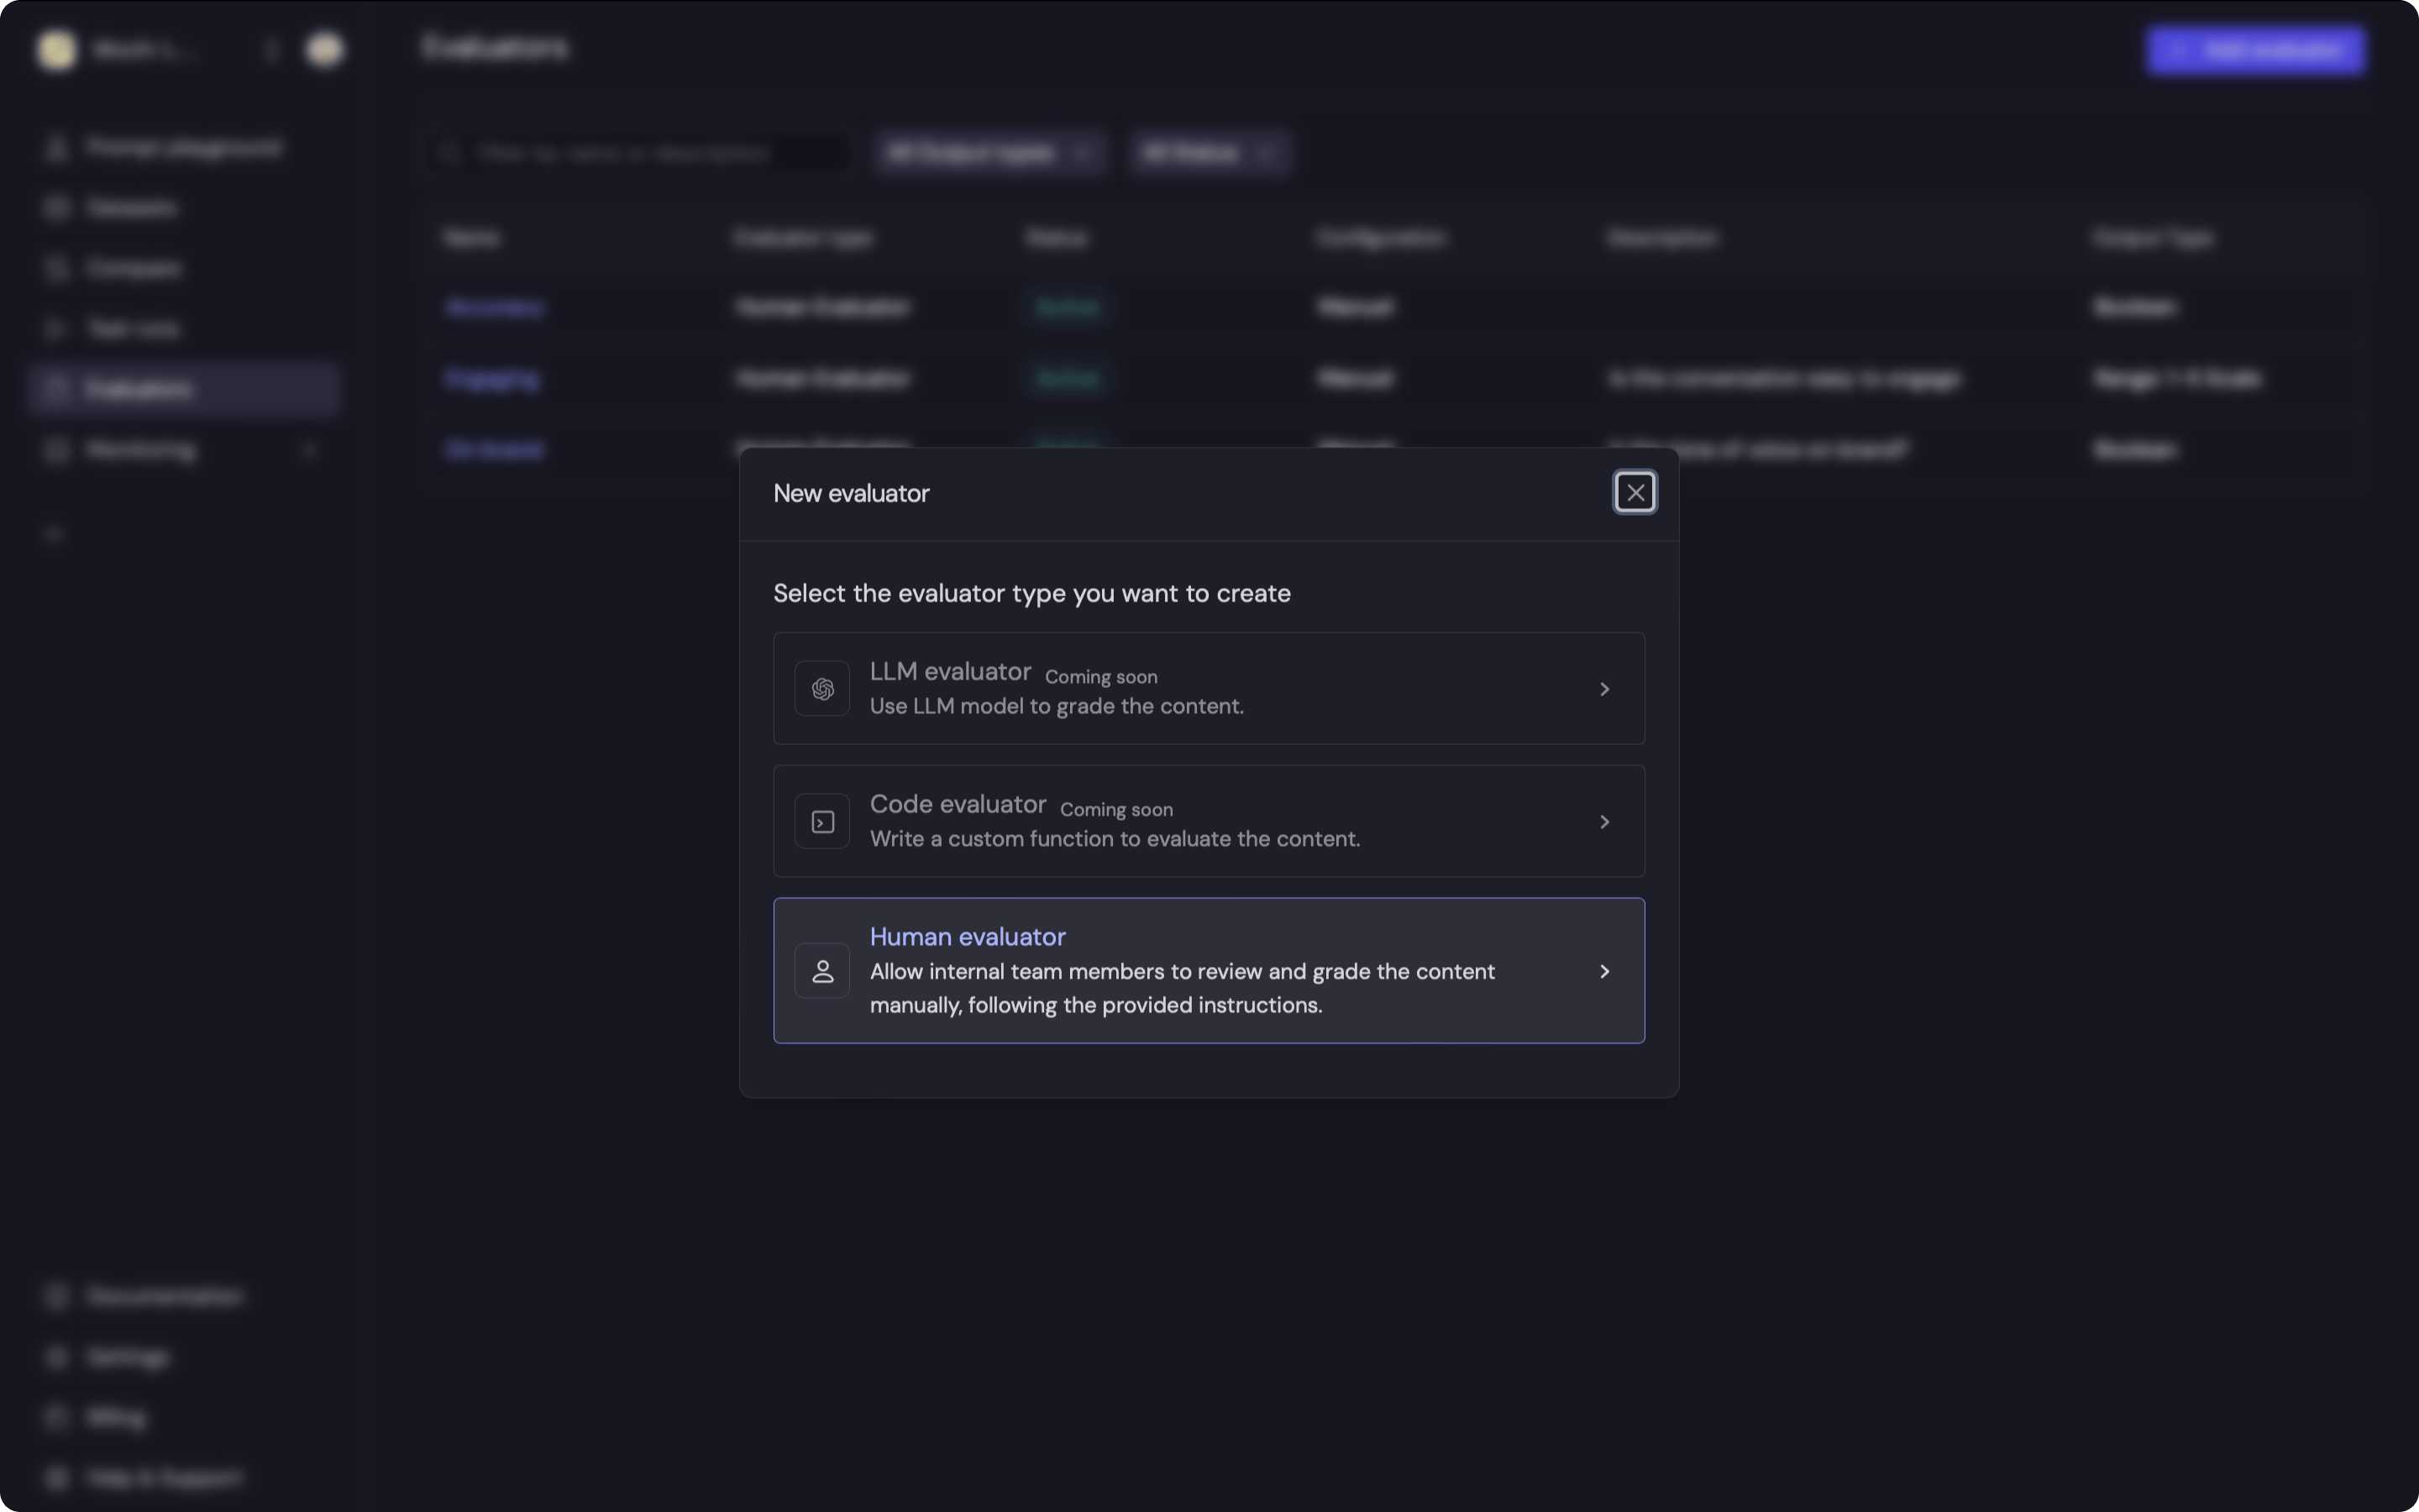The width and height of the screenshot is (2419, 1512).
Task: Open the Code evaluator row's chevron arrow
Action: pyautogui.click(x=1604, y=822)
